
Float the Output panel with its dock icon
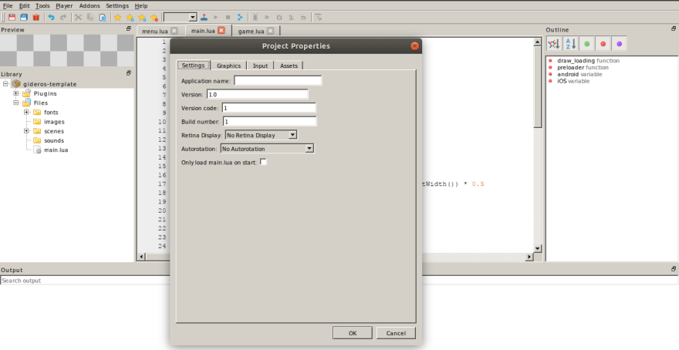tap(674, 268)
